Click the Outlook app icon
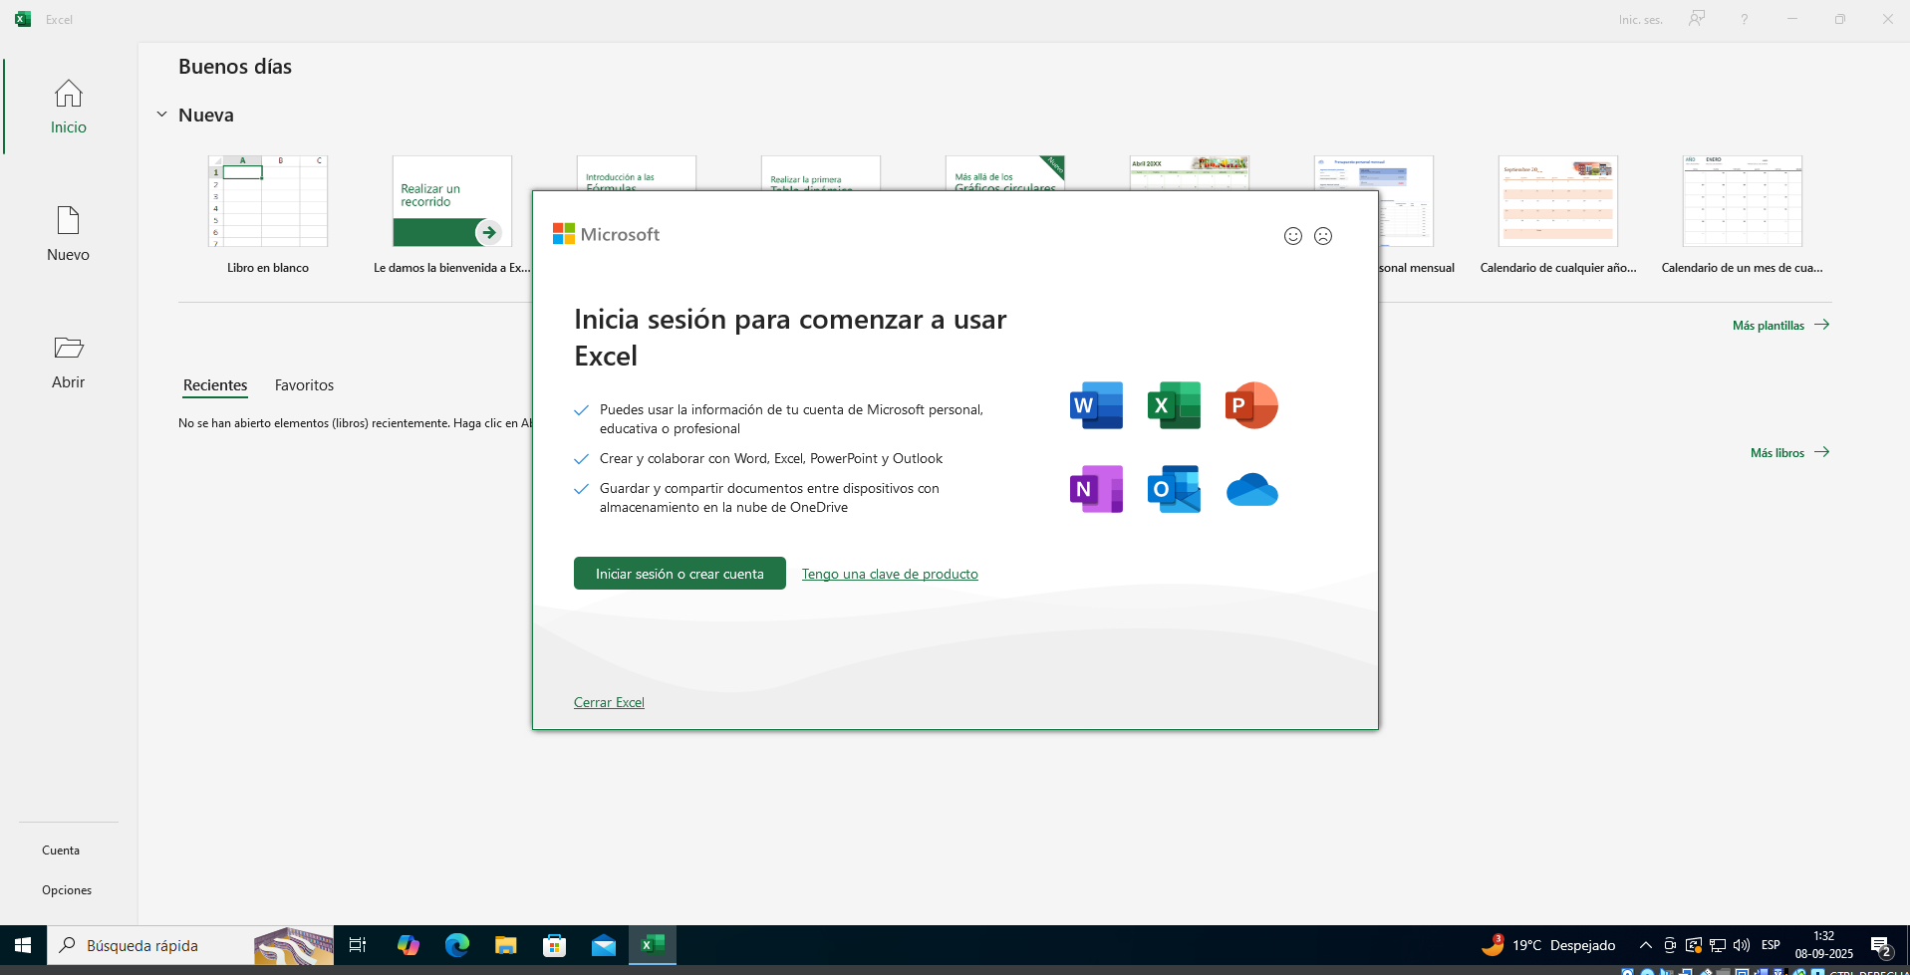The image size is (1910, 975). pos(1174,489)
